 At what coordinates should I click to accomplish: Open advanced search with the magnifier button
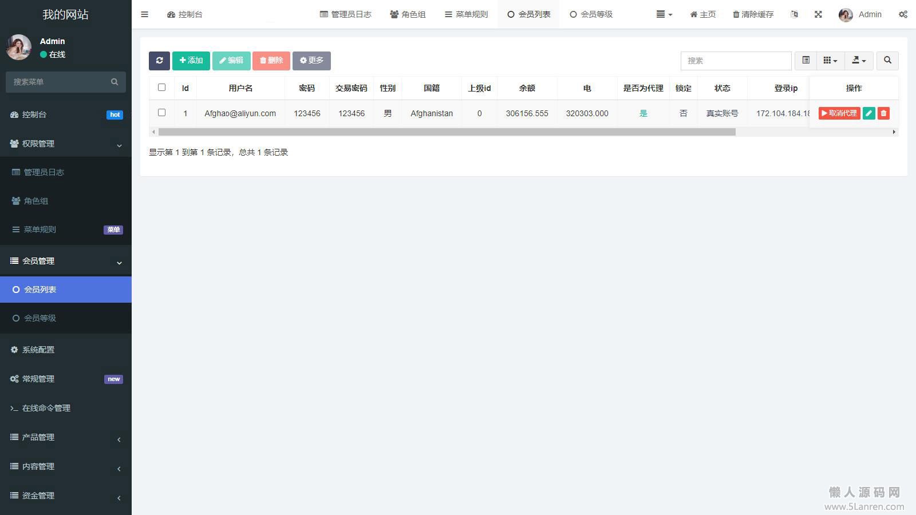click(x=887, y=61)
